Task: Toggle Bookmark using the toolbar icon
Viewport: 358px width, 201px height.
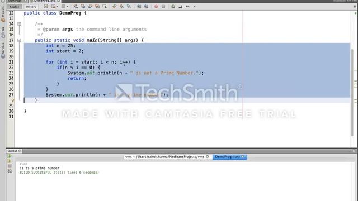Action: (x=129, y=7)
